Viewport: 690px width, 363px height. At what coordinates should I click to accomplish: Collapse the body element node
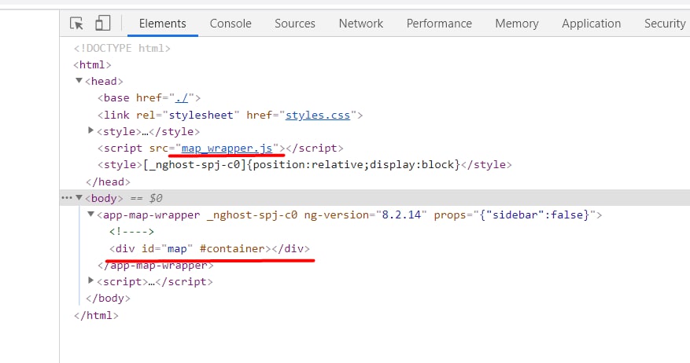79,198
